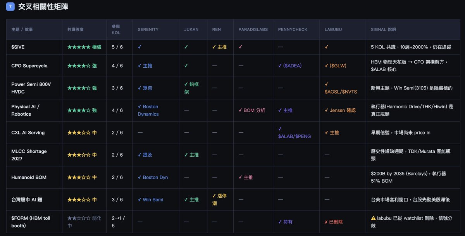The height and width of the screenshot is (236, 465).
Task: Click the 交叉相關性矩陣 heading
Action: [43, 7]
